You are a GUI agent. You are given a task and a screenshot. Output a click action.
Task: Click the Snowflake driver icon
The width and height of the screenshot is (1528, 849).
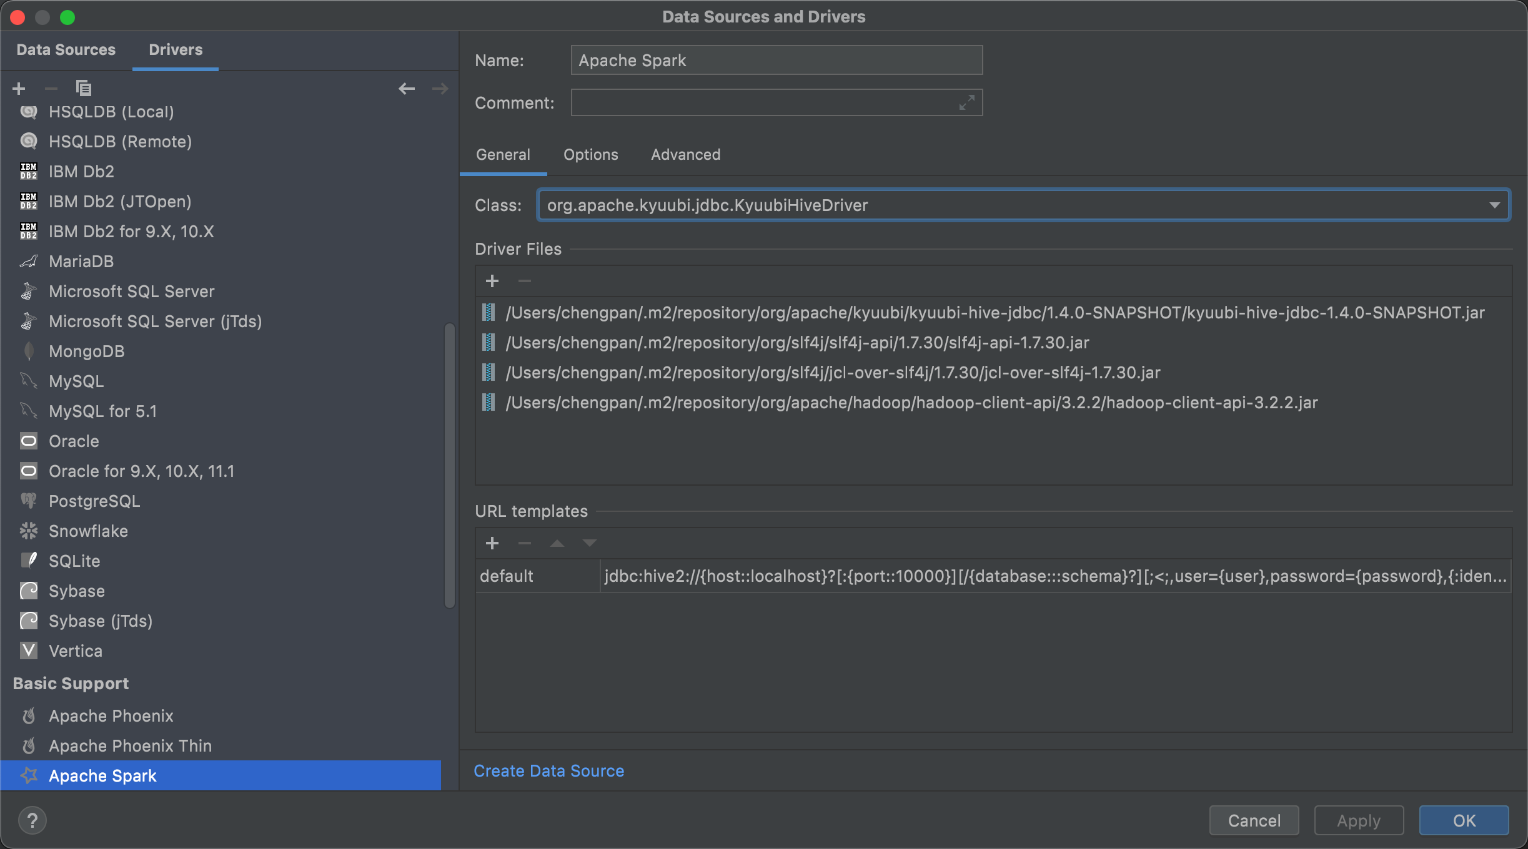pyautogui.click(x=29, y=531)
